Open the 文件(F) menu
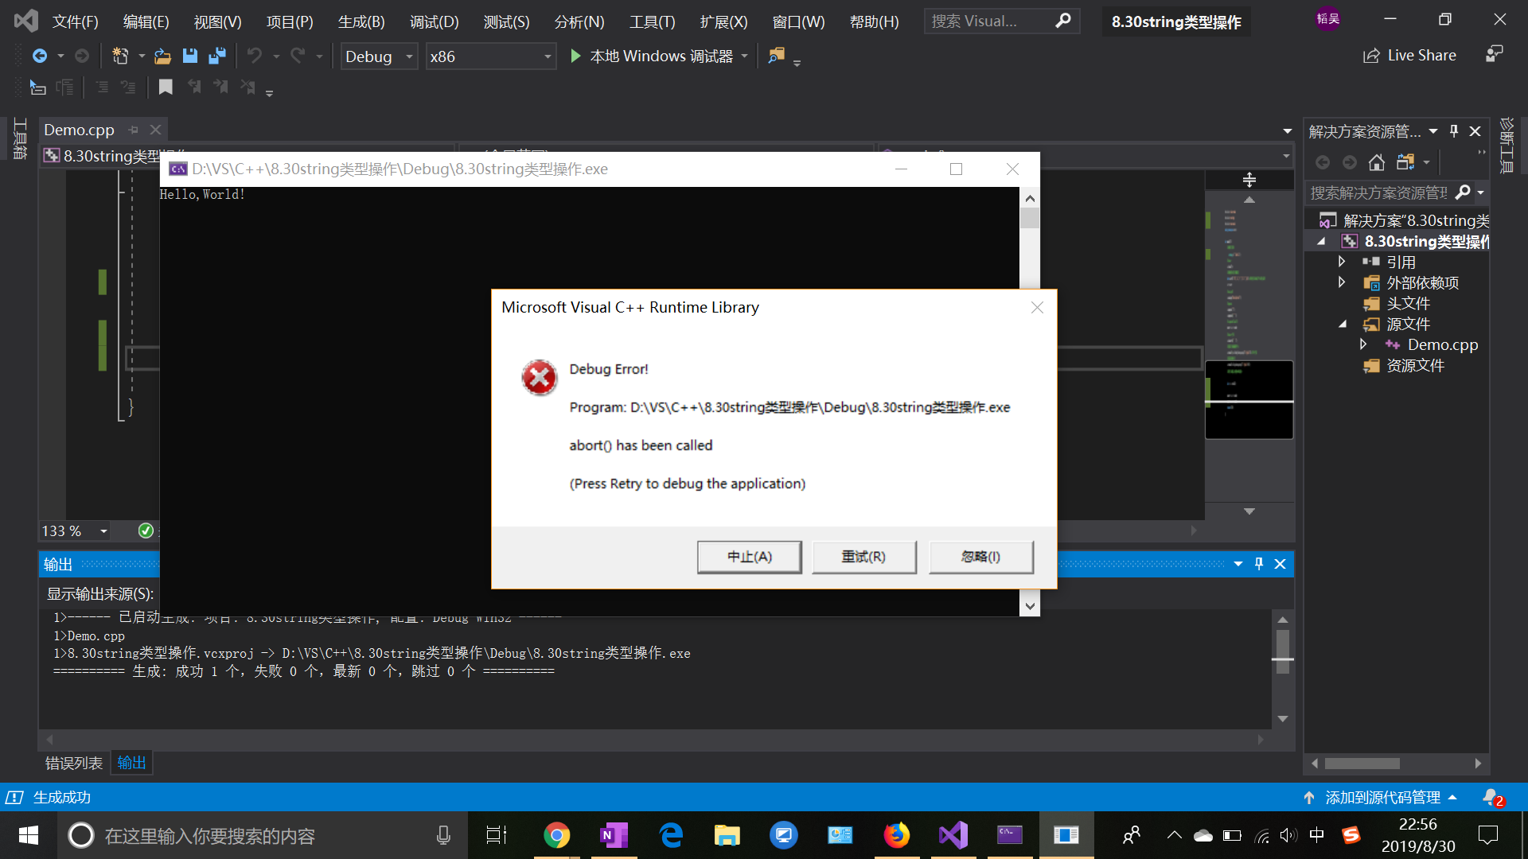This screenshot has width=1528, height=859. click(x=76, y=21)
